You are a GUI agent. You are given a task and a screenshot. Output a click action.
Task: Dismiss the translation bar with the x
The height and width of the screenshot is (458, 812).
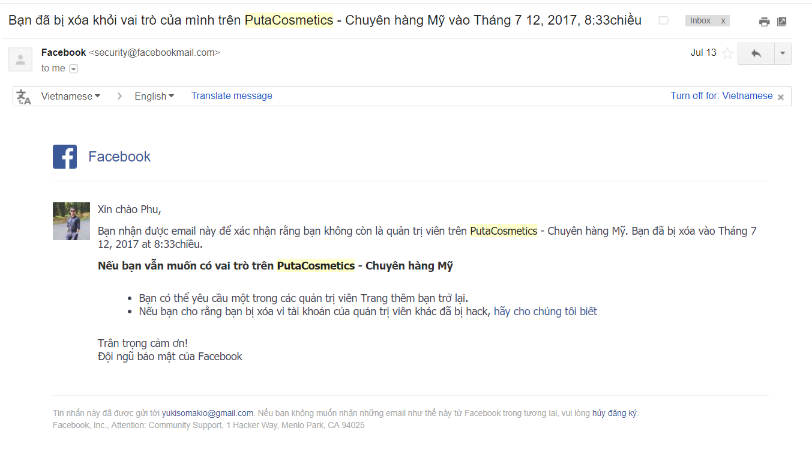pos(781,97)
